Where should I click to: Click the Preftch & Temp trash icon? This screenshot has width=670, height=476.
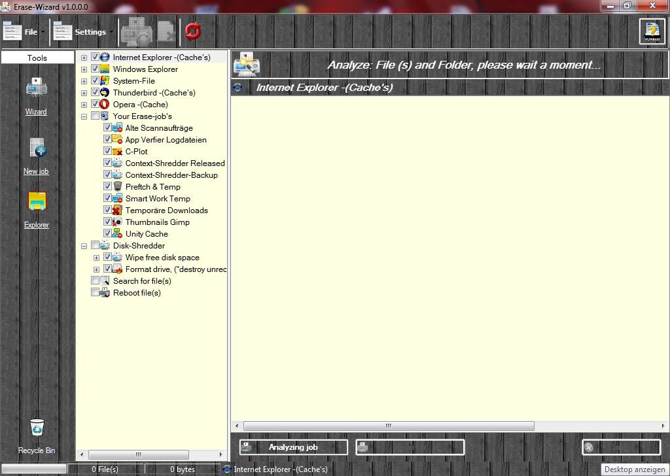[x=118, y=186]
